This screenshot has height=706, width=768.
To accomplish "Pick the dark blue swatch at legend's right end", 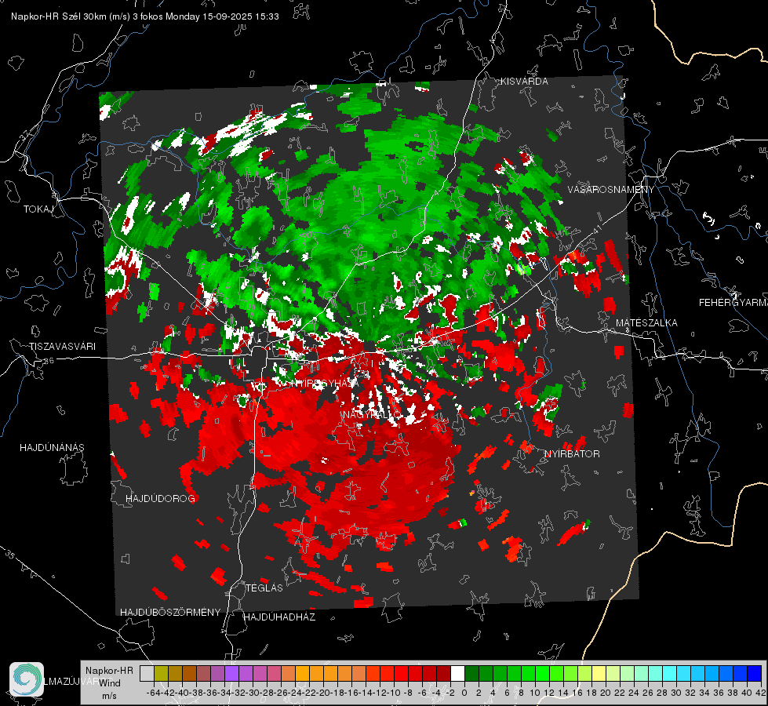I will coord(755,673).
